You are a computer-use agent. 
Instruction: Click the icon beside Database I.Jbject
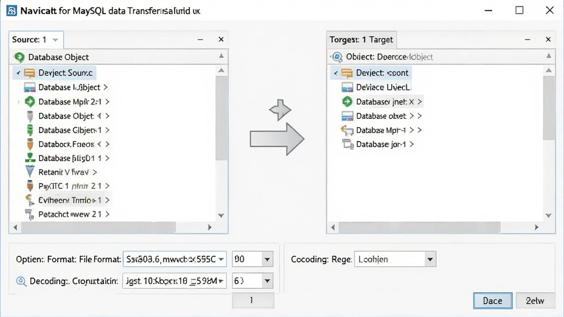point(30,88)
